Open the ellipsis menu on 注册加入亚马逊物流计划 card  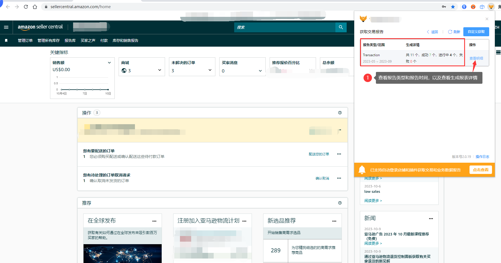[244, 221]
